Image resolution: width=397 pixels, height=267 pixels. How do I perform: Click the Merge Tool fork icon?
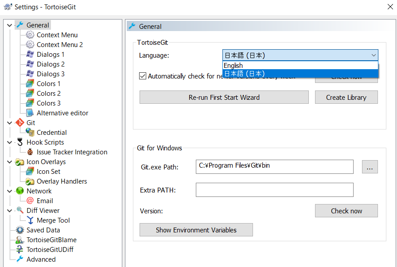(x=30, y=220)
